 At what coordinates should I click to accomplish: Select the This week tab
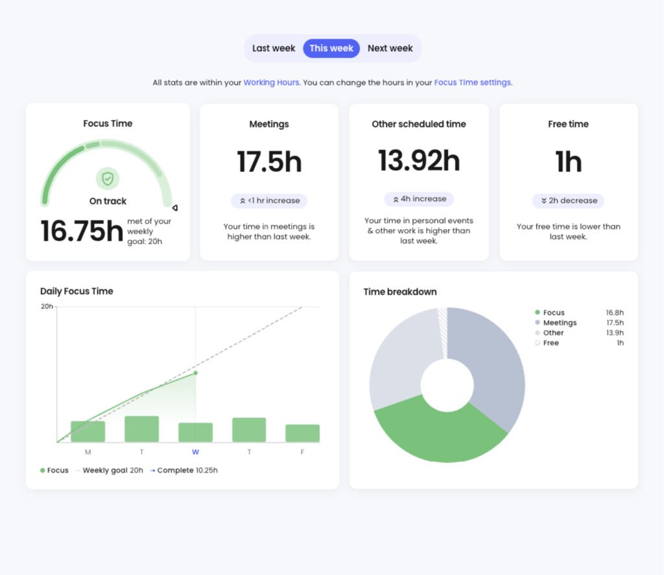(331, 48)
